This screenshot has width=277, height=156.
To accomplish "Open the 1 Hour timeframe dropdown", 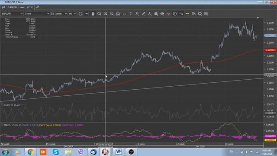I will point(37,13).
